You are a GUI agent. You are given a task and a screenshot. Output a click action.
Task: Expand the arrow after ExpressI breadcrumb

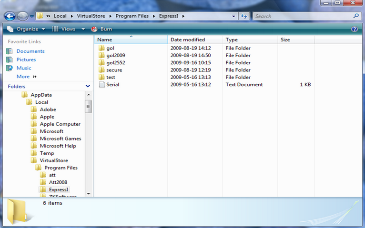click(183, 16)
